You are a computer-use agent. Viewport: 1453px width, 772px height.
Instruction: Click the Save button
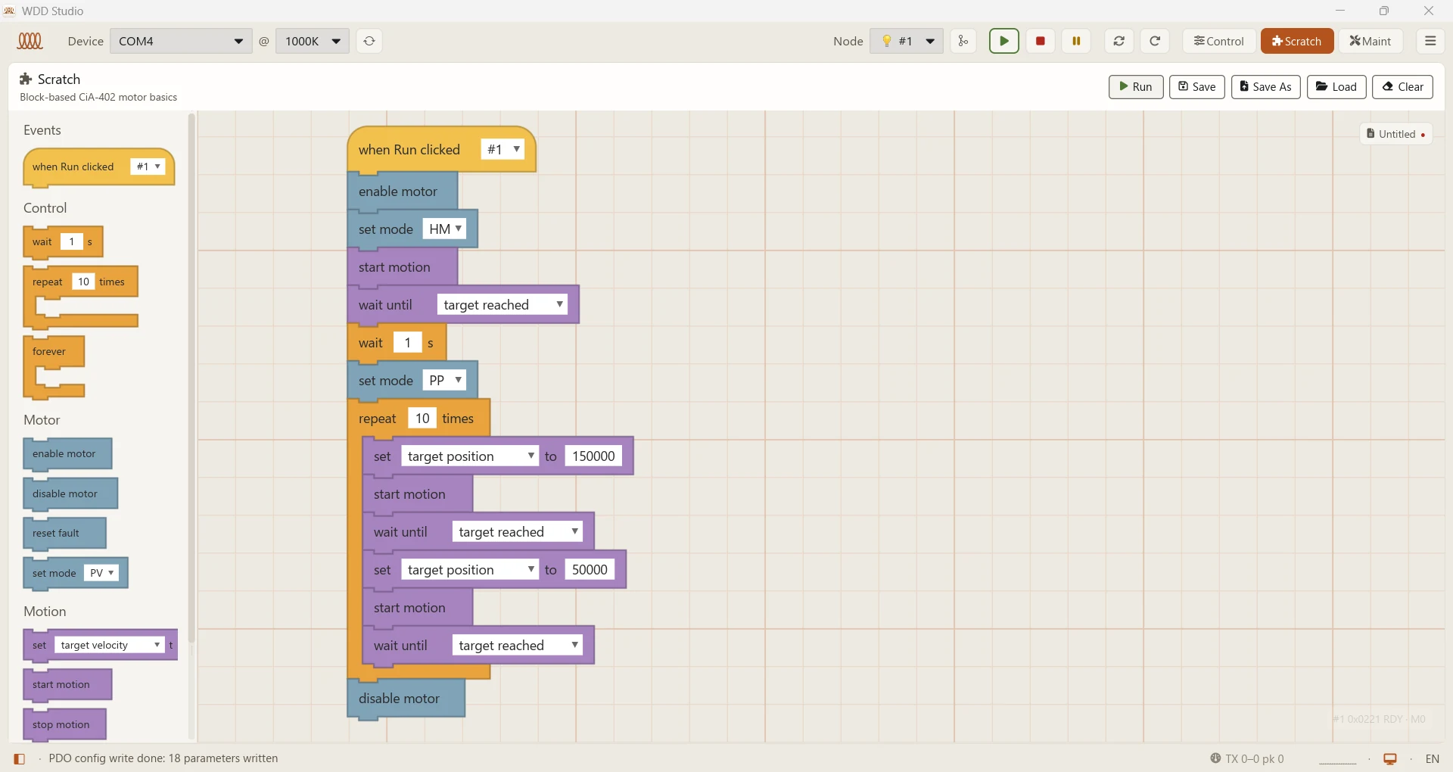click(x=1197, y=87)
